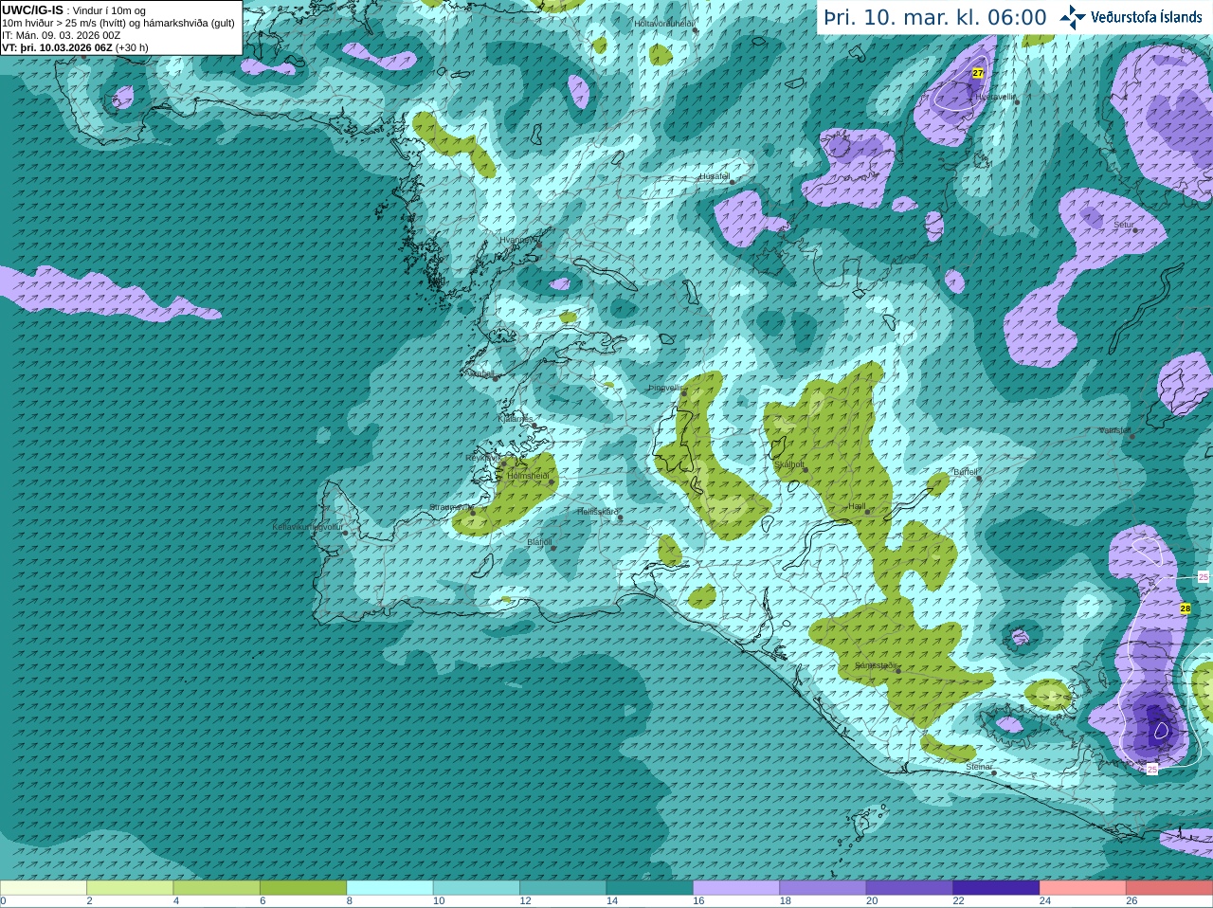Viewport: 1213px width, 908px height.
Task: Click the Veðurstofa Íslands name text
Action: tap(1147, 17)
